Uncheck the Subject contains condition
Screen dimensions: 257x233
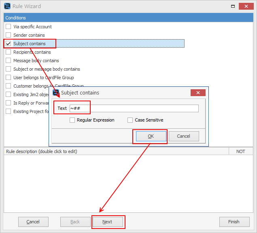coord(8,44)
